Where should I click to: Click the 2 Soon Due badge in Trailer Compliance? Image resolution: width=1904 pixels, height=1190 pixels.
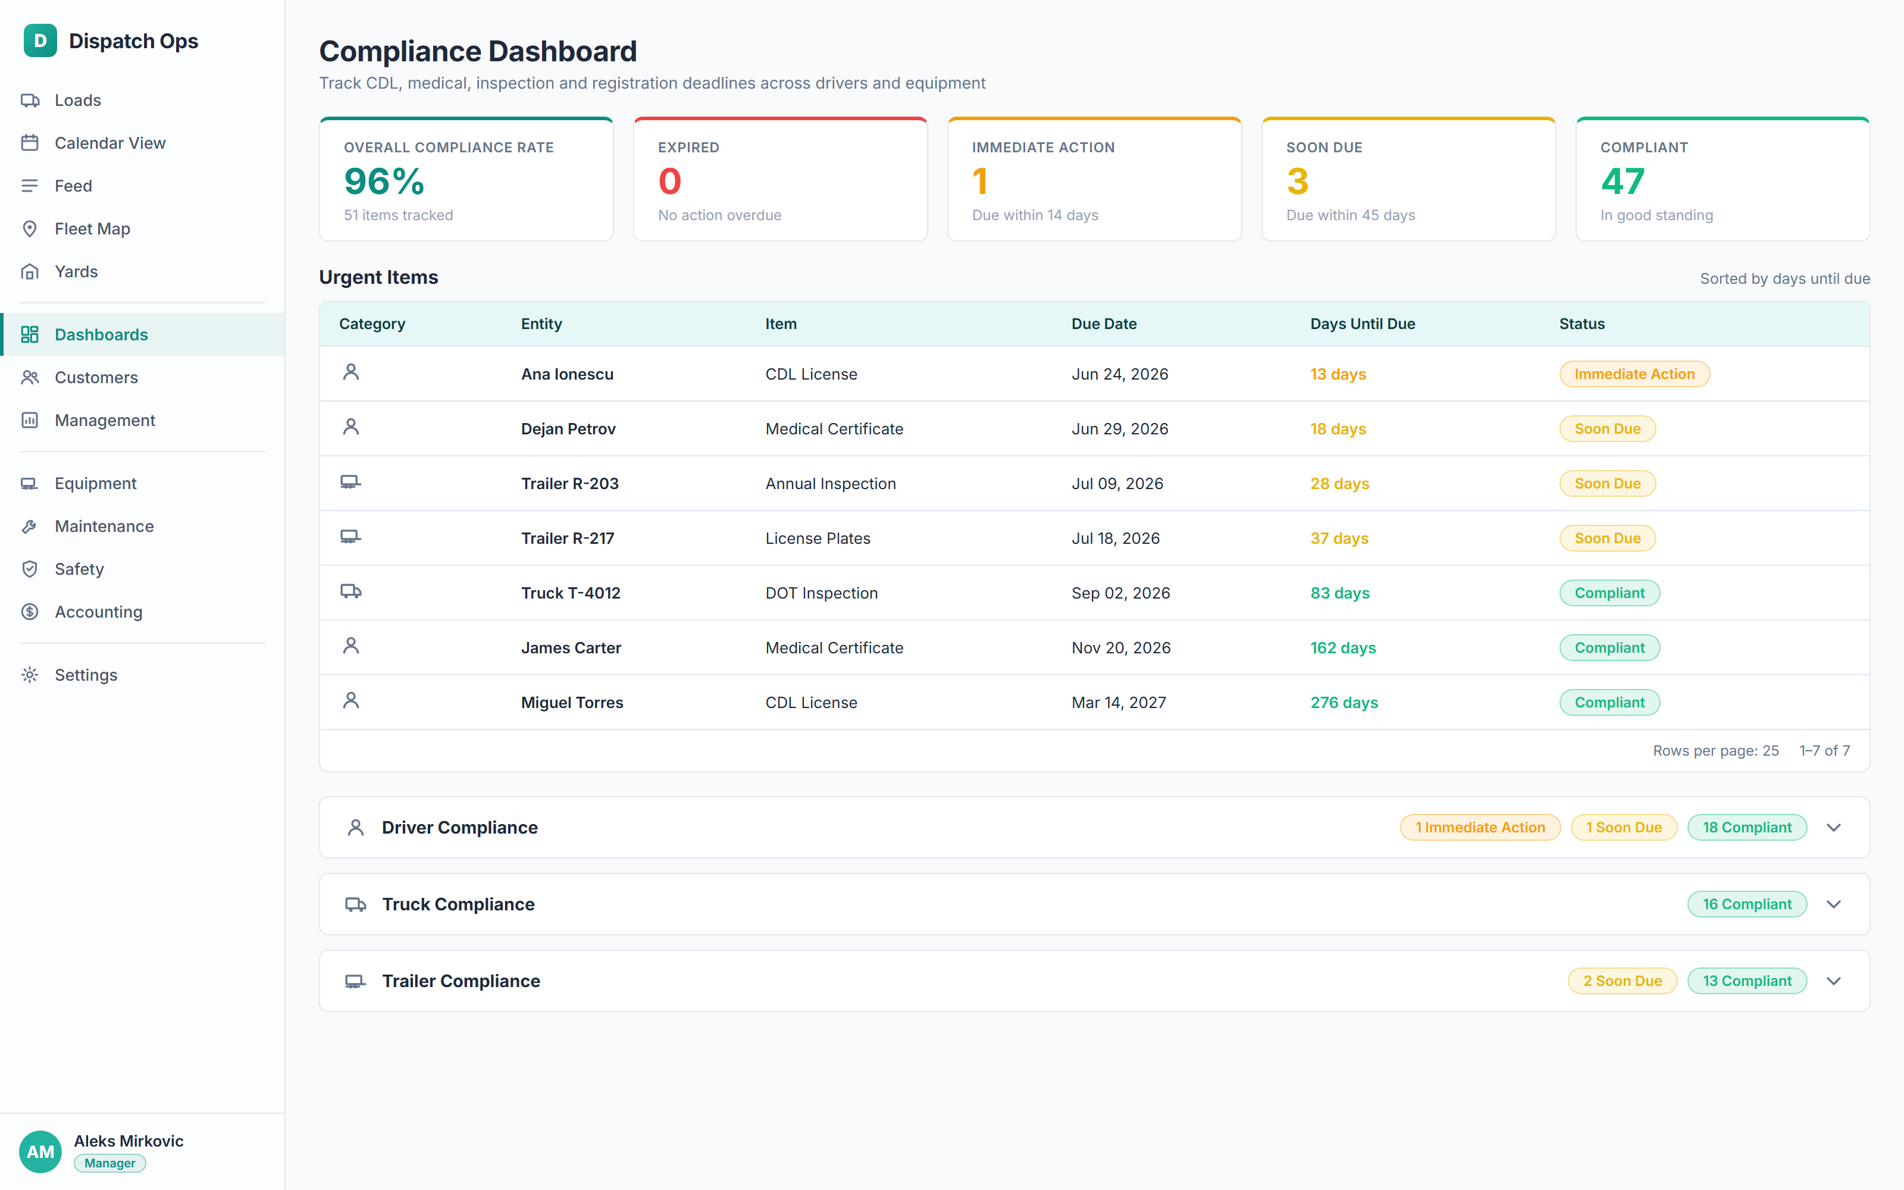click(x=1623, y=981)
